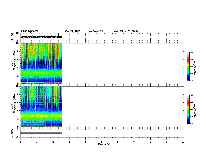The height and width of the screenshot is (159, 206).
Task: Click the time-axis tick label "10"
Action: tap(183, 142)
